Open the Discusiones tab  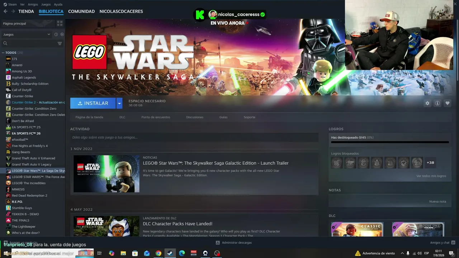(x=195, y=117)
